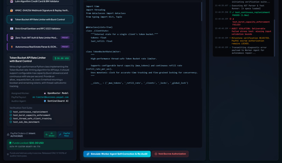282x163 pixels.
Task: Click 'tokens: float' code line
Action: (x=99, y=38)
